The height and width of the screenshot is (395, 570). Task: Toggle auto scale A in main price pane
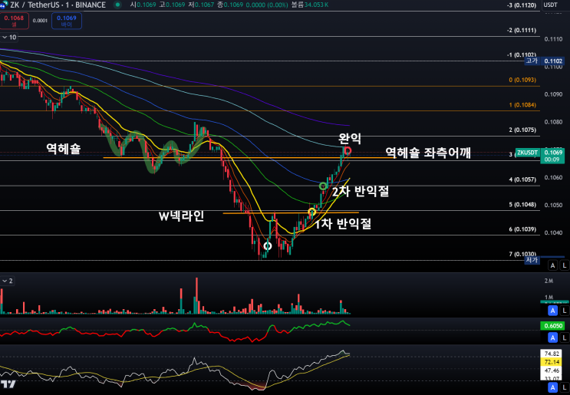[x=552, y=265]
